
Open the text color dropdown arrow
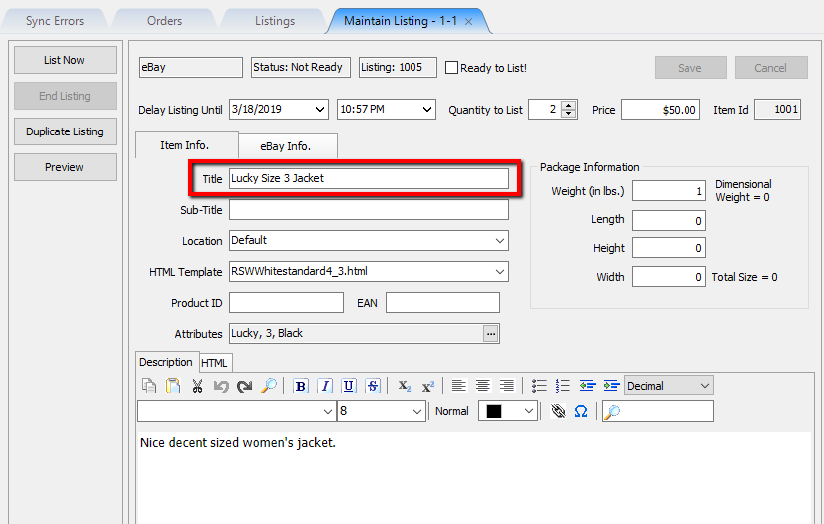pos(529,411)
